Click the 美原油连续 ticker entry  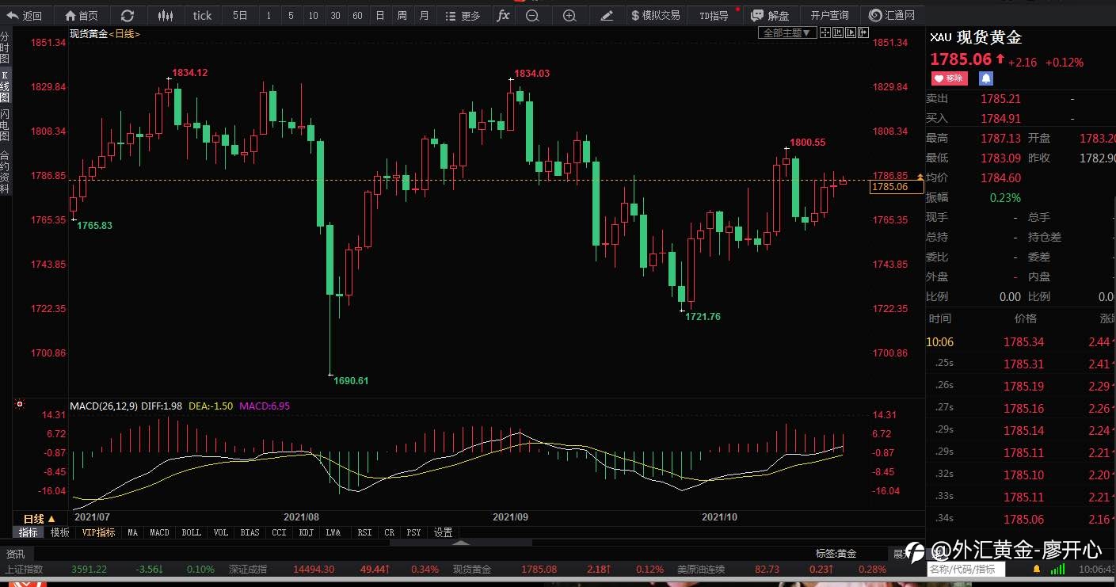tap(701, 569)
